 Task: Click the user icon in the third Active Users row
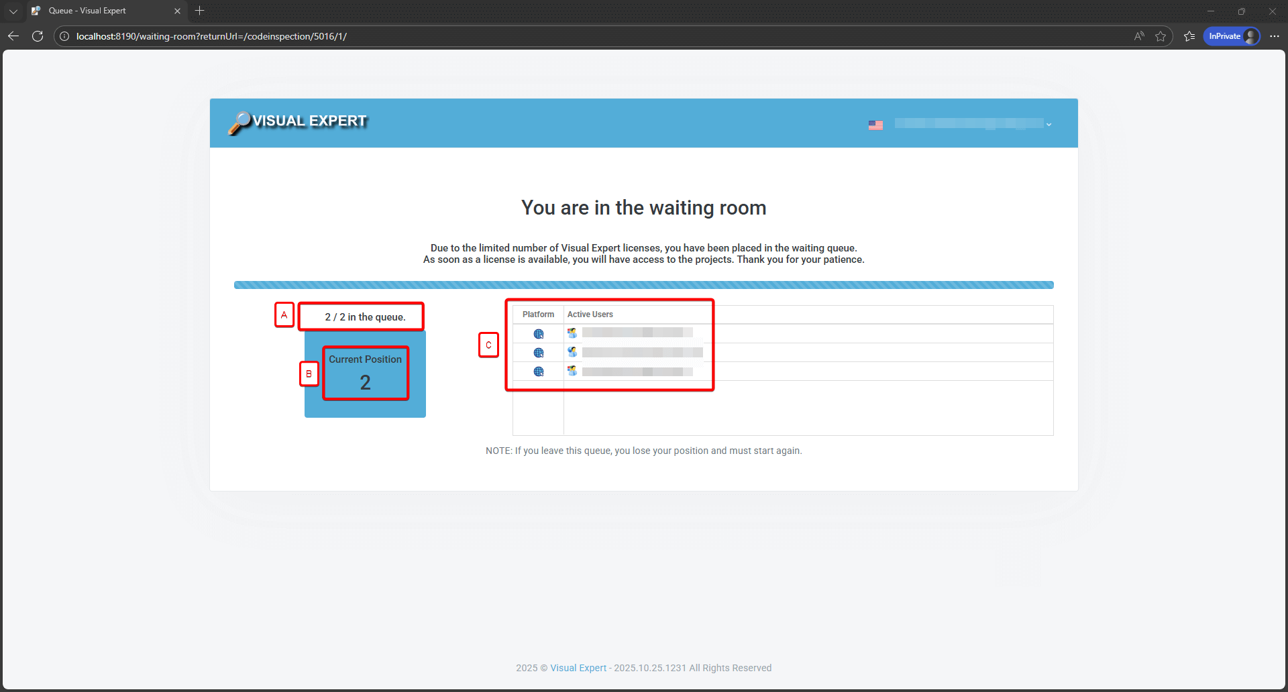[x=572, y=370]
